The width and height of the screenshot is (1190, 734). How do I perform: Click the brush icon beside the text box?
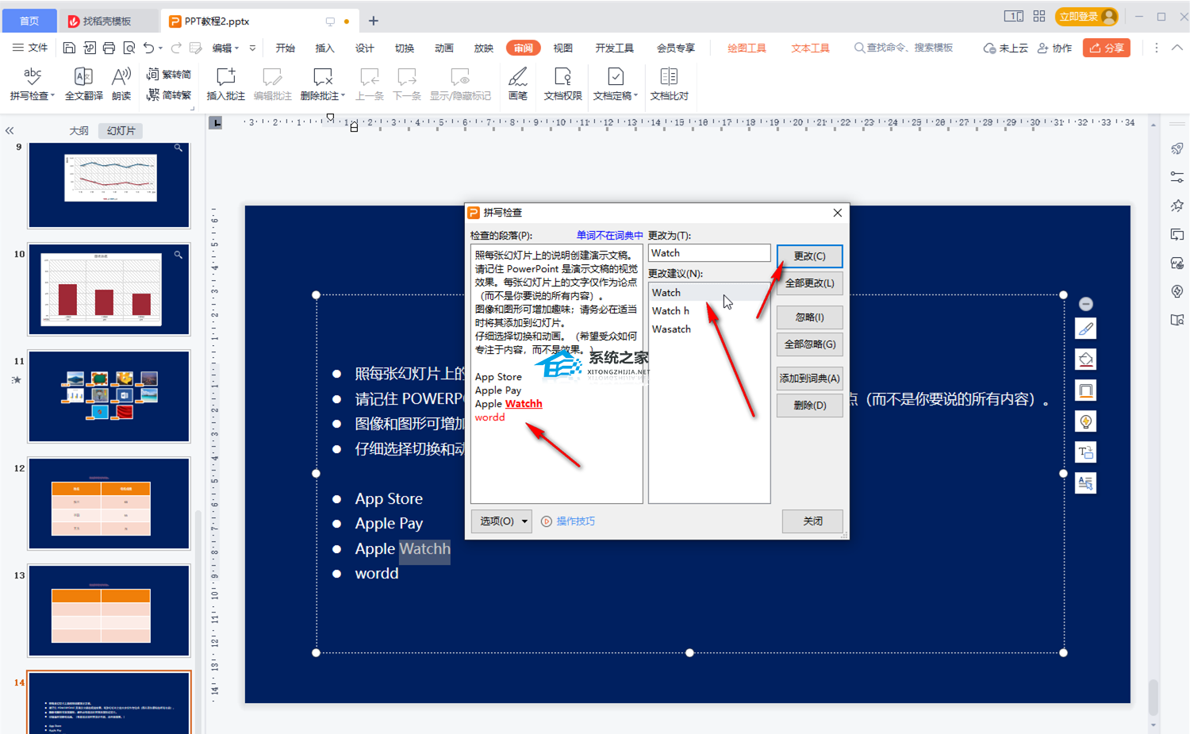[x=1085, y=329]
